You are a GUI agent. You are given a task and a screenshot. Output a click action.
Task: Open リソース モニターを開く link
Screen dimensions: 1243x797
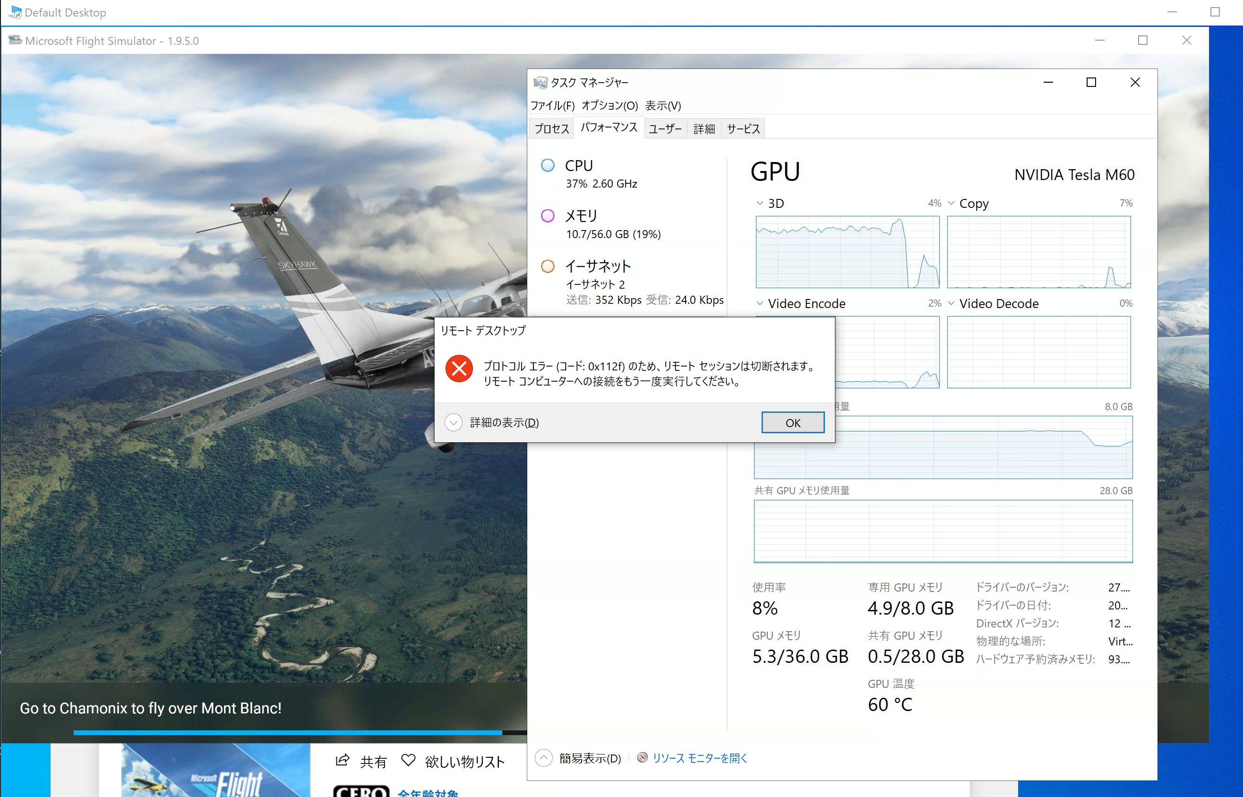pos(700,758)
